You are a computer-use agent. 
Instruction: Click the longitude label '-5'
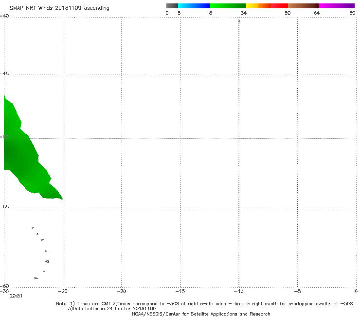click(297, 291)
